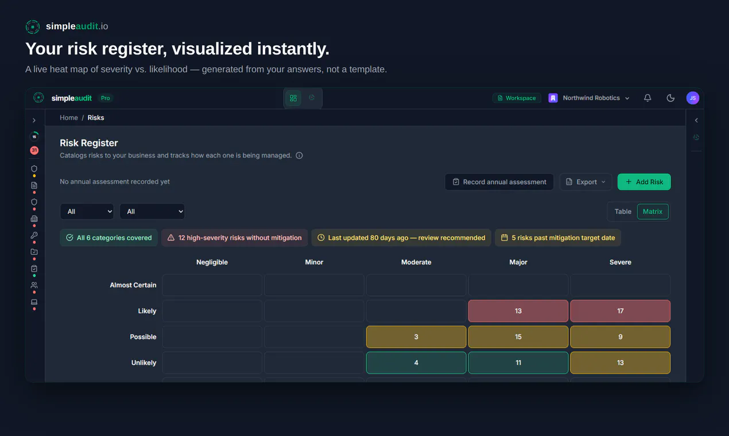This screenshot has width=729, height=436.
Task: Open the JS user avatar menu
Action: tap(693, 98)
